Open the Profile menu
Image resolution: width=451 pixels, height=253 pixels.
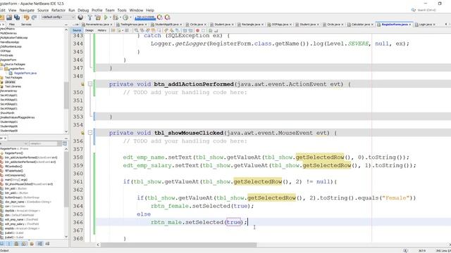(x=97, y=10)
